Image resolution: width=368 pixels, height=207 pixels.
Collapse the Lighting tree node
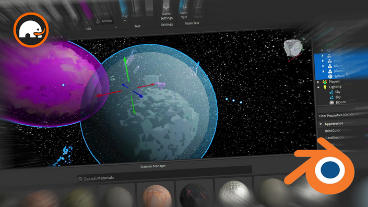point(318,87)
